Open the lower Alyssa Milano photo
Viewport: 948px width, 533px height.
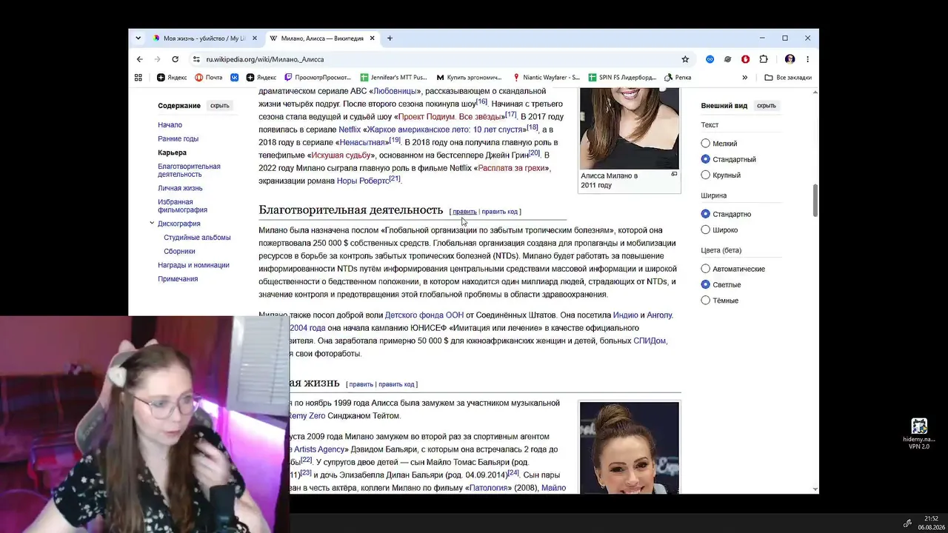(629, 447)
